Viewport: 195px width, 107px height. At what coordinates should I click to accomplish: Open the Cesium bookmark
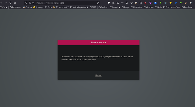click(x=27, y=7)
